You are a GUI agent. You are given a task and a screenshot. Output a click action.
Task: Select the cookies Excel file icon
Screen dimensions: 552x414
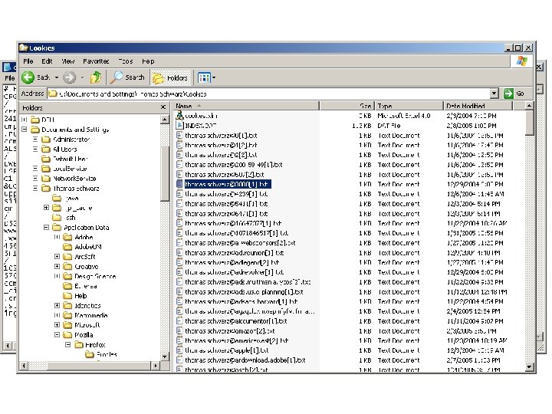179,115
